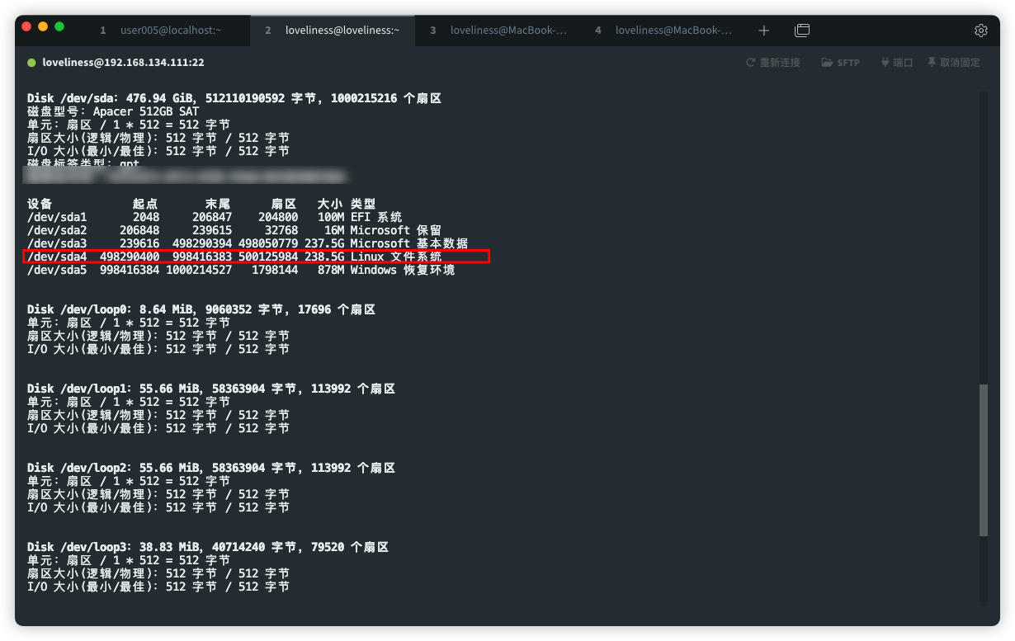Select tab 2 loveliness@loveliness

(x=332, y=31)
